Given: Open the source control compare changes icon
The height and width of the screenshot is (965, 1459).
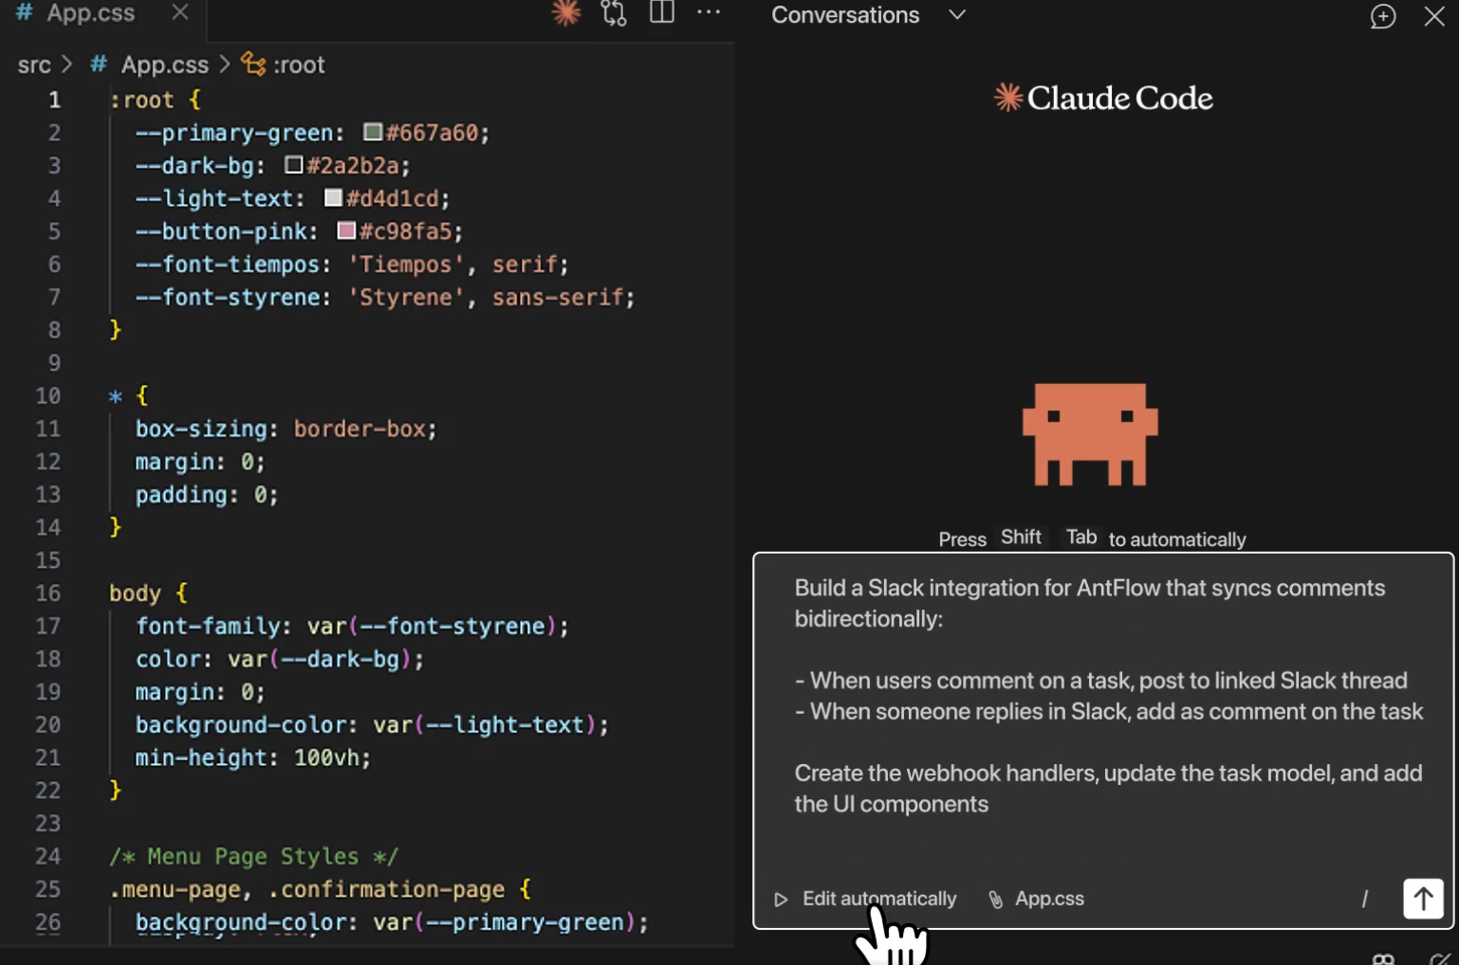Looking at the screenshot, I should point(614,13).
